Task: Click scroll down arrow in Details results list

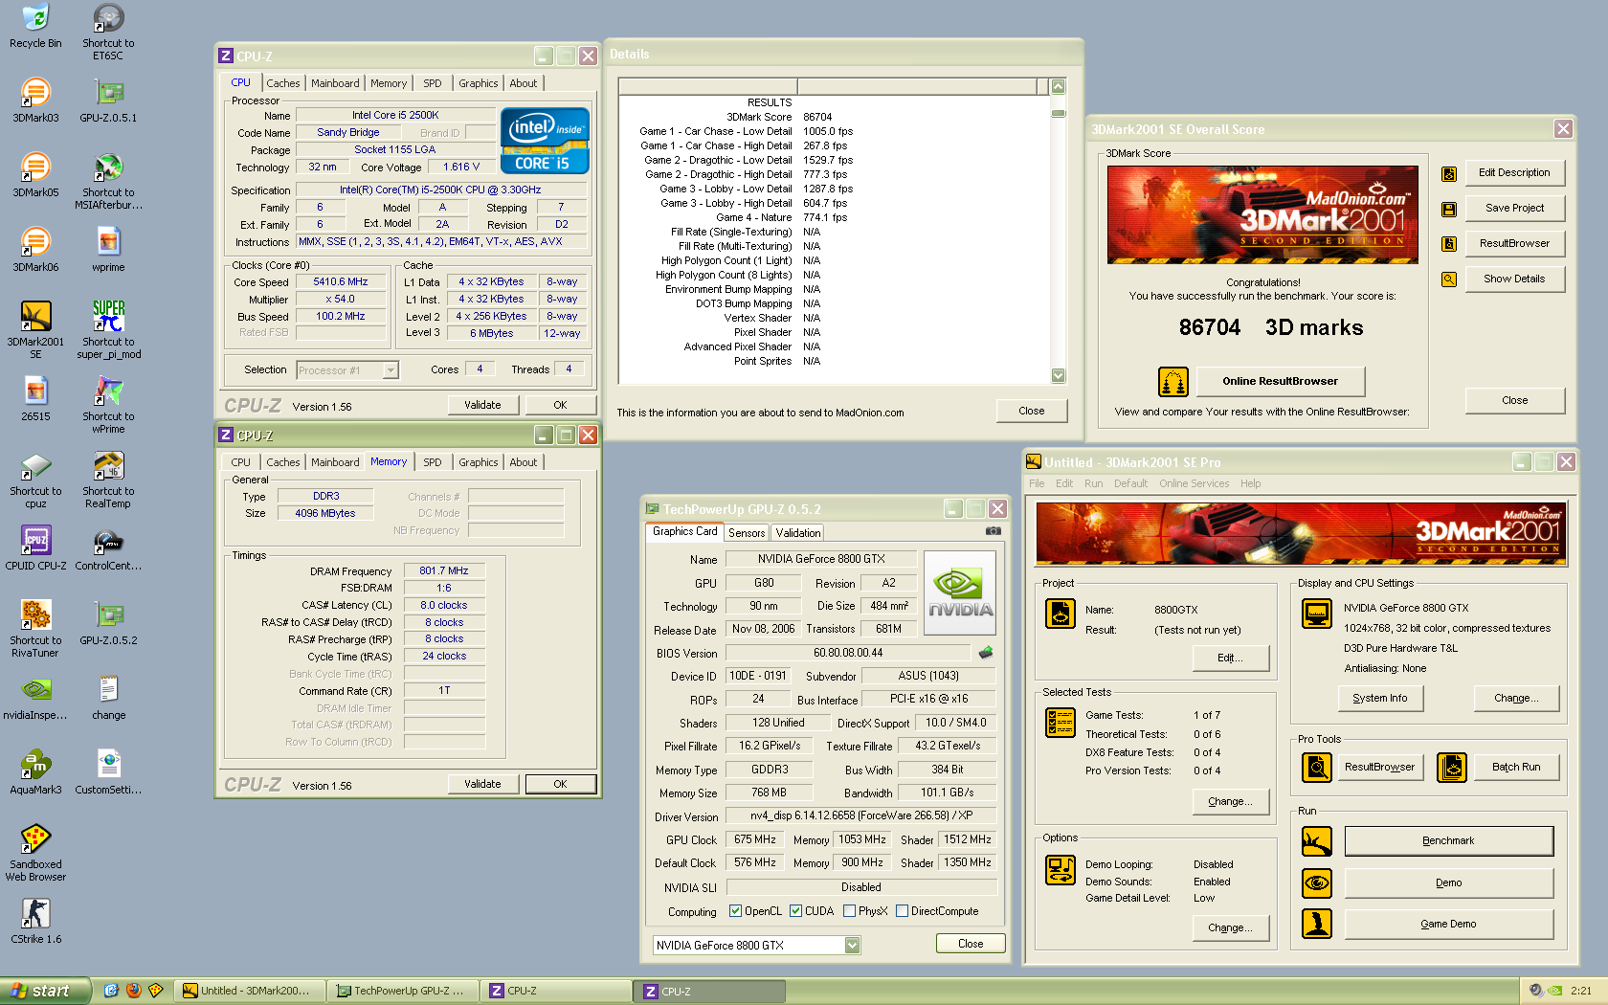Action: 1059,376
